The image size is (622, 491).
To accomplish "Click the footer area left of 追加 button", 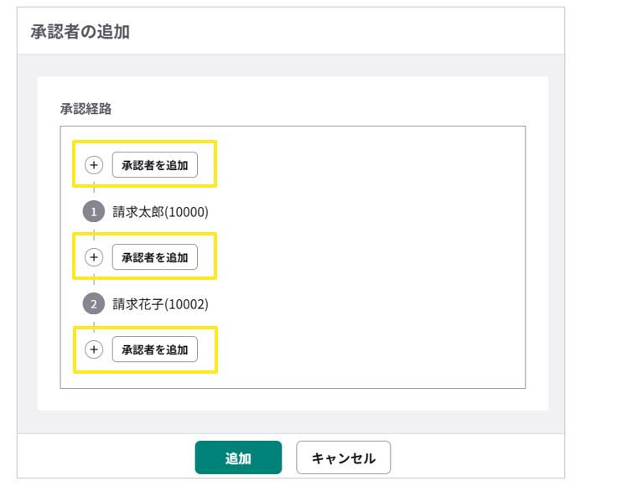I will click(101, 458).
